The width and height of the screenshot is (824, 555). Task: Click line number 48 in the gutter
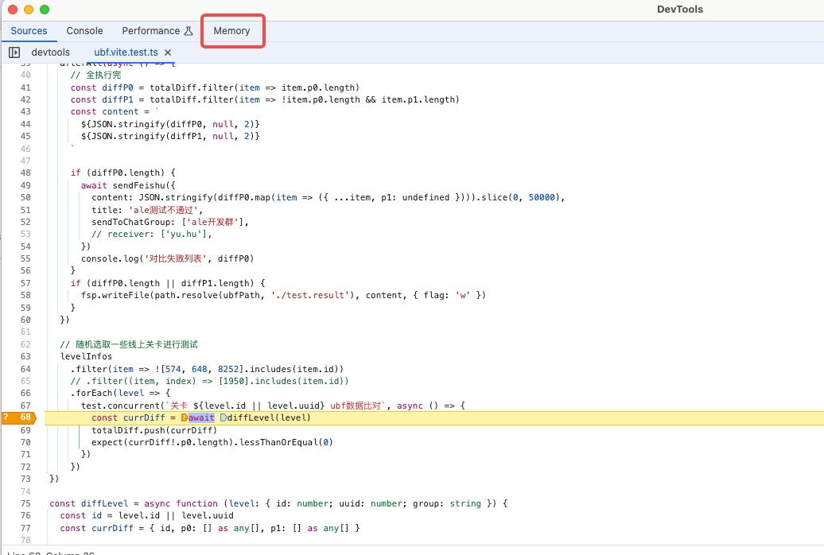pos(25,173)
